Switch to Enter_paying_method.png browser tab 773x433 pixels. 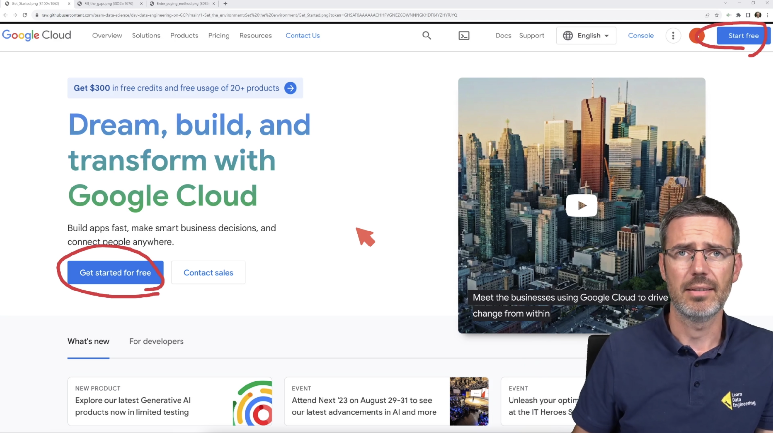pos(182,4)
